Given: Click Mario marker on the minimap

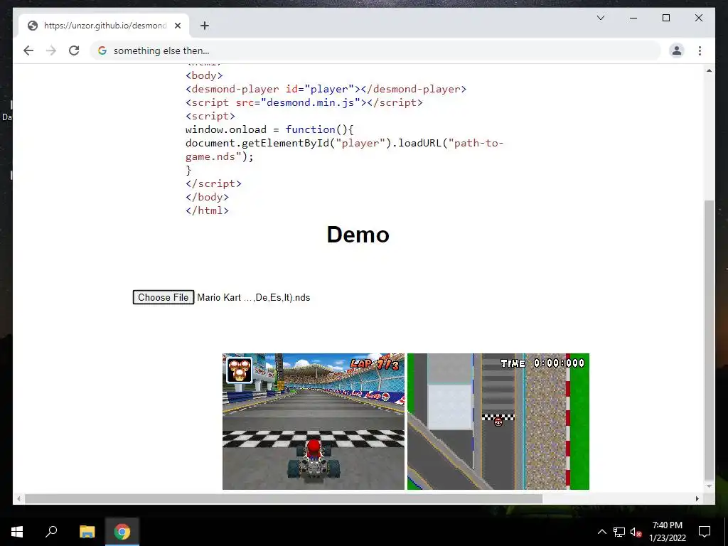Looking at the screenshot, I should [498, 422].
